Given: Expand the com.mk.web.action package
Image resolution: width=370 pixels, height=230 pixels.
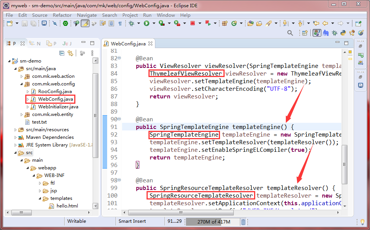Looking at the screenshot, I should click(x=21, y=76).
